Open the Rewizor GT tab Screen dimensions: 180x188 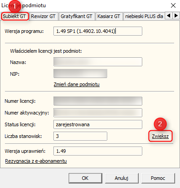[43, 16]
